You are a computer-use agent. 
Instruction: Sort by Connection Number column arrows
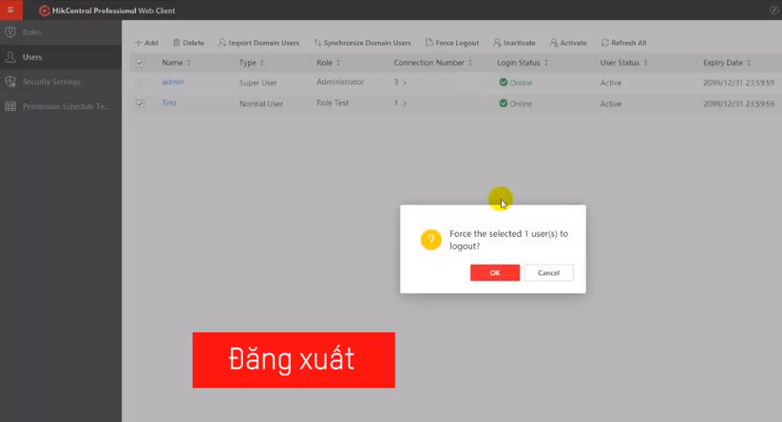click(x=470, y=63)
